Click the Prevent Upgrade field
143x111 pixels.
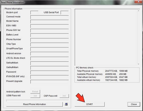pyautogui.click(x=50, y=82)
